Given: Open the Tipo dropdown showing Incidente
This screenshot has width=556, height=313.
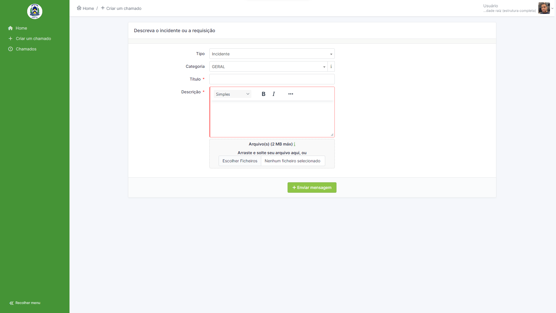Looking at the screenshot, I should [x=272, y=54].
